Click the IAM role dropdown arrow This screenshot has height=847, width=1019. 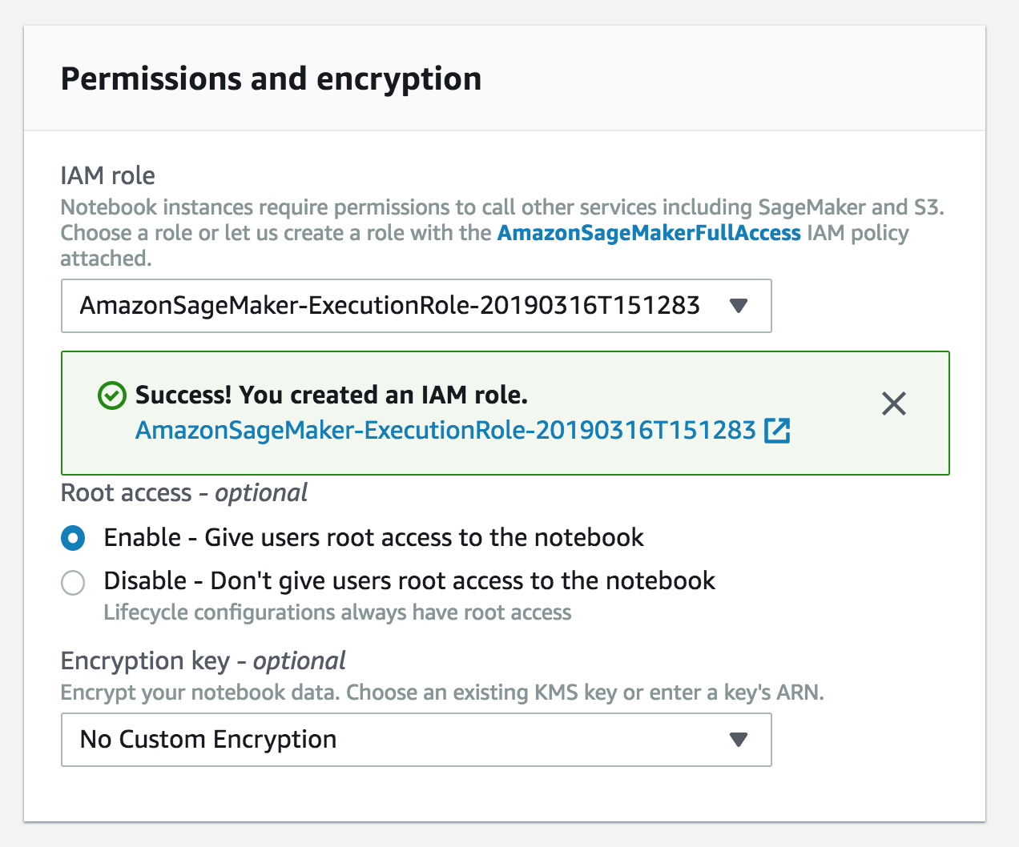coord(739,306)
